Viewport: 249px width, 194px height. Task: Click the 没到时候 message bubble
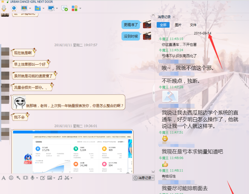131,36
